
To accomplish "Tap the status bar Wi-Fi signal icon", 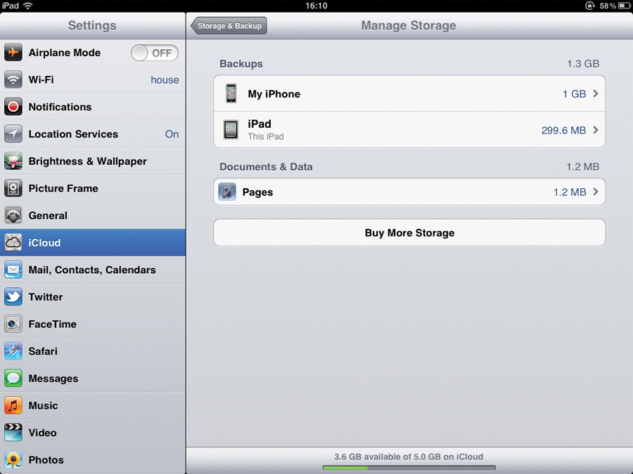I will pyautogui.click(x=28, y=6).
